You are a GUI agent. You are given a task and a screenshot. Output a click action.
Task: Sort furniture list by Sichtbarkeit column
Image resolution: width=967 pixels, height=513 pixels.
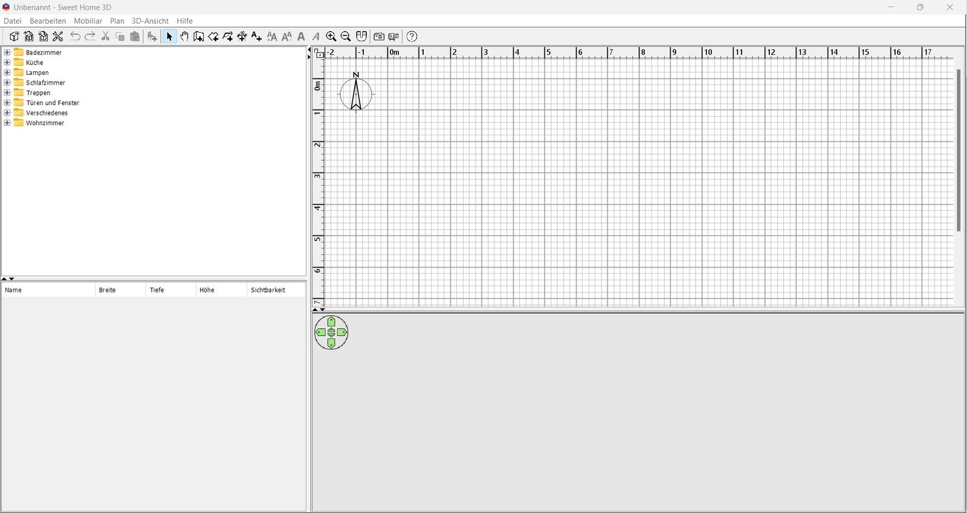[x=276, y=290]
